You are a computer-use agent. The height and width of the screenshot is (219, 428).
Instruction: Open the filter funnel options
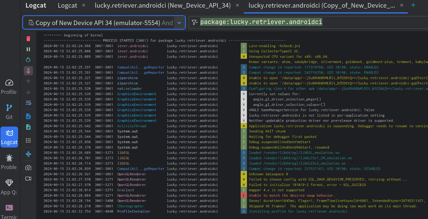[194, 22]
